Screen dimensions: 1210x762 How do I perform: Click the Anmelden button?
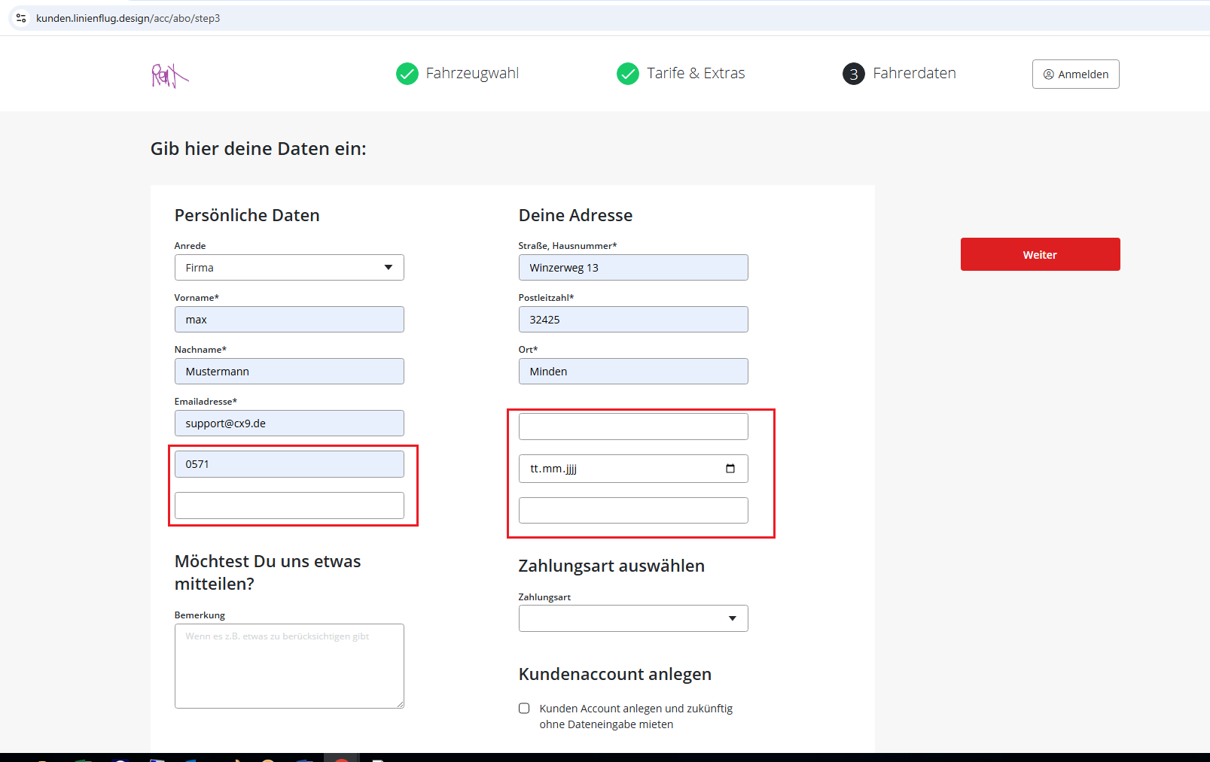coord(1075,74)
